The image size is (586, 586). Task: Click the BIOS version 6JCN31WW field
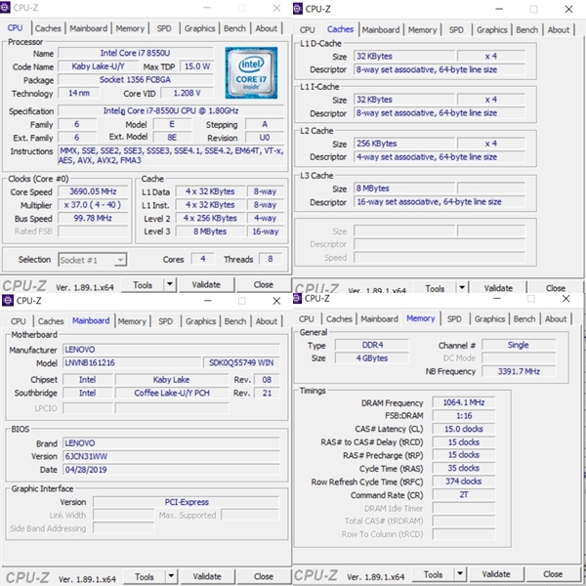(171, 456)
